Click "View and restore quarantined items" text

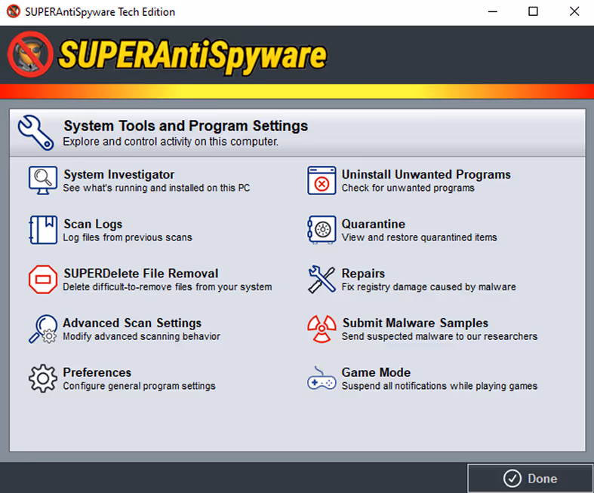point(420,237)
